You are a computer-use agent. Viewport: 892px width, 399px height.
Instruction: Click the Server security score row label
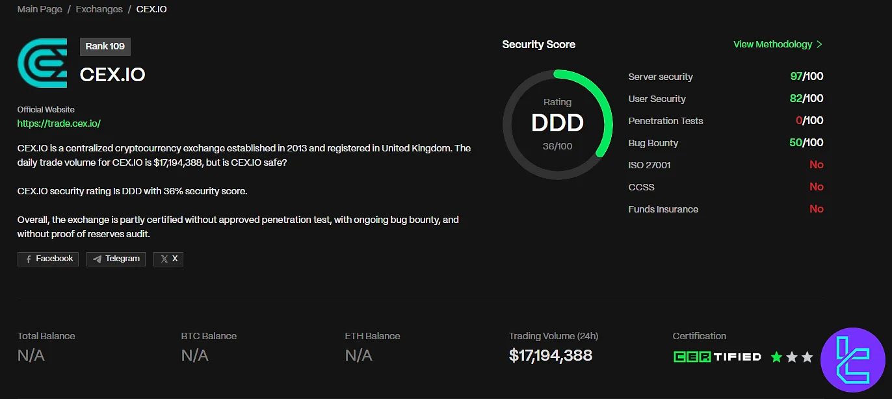coord(661,77)
